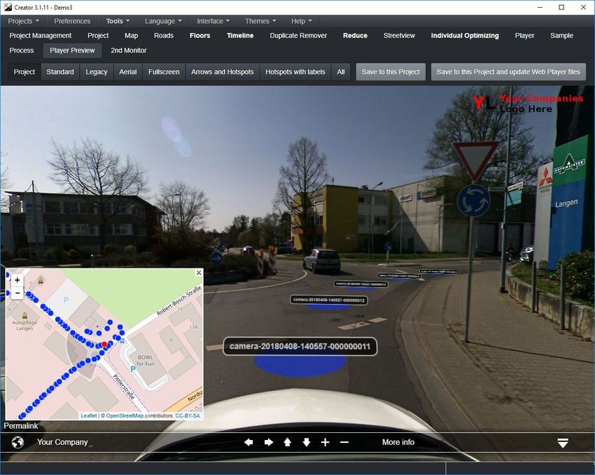
Task: Jump to hotspot camera-20180408-140557-000000012
Action: tap(328, 300)
